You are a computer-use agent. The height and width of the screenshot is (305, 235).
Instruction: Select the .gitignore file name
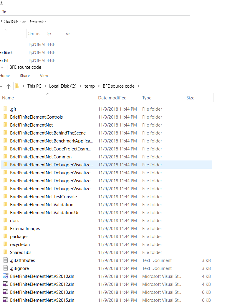pos(19,268)
